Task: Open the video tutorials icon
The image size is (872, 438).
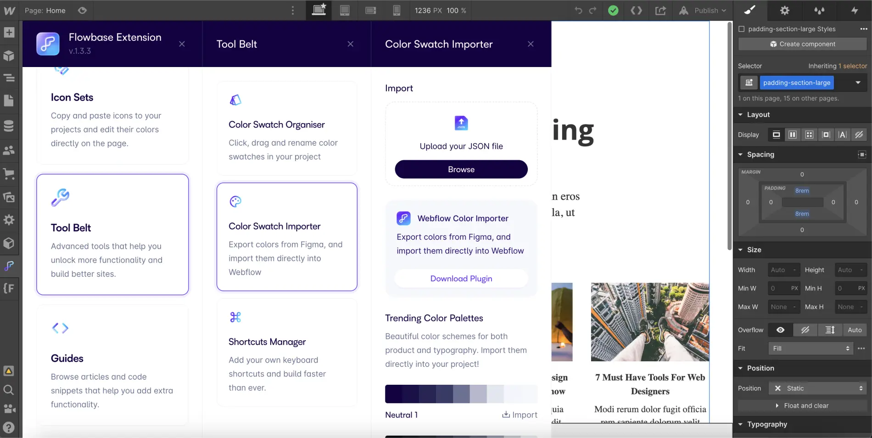Action: (x=9, y=409)
